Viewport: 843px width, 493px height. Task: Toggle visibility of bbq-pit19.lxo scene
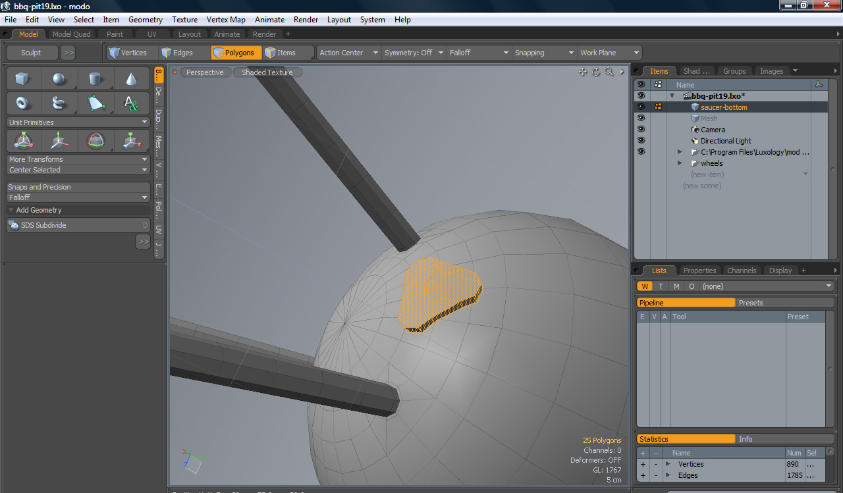click(641, 95)
